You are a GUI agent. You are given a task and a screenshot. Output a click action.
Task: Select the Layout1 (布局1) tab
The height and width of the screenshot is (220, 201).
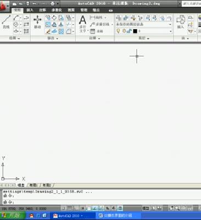33,185
